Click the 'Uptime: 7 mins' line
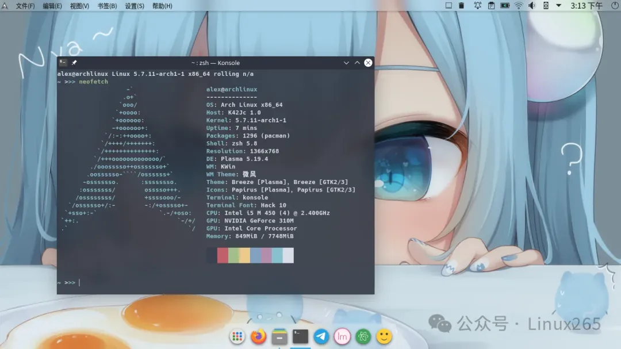This screenshot has height=349, width=621. (x=232, y=128)
